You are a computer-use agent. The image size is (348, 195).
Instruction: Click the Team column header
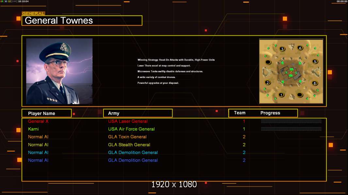tap(240, 113)
